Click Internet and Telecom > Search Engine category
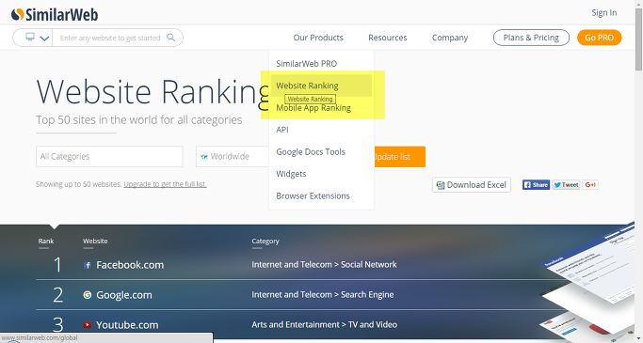Image resolution: width=643 pixels, height=343 pixels. pos(322,294)
